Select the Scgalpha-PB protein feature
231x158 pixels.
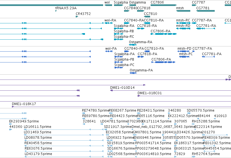click(119, 62)
